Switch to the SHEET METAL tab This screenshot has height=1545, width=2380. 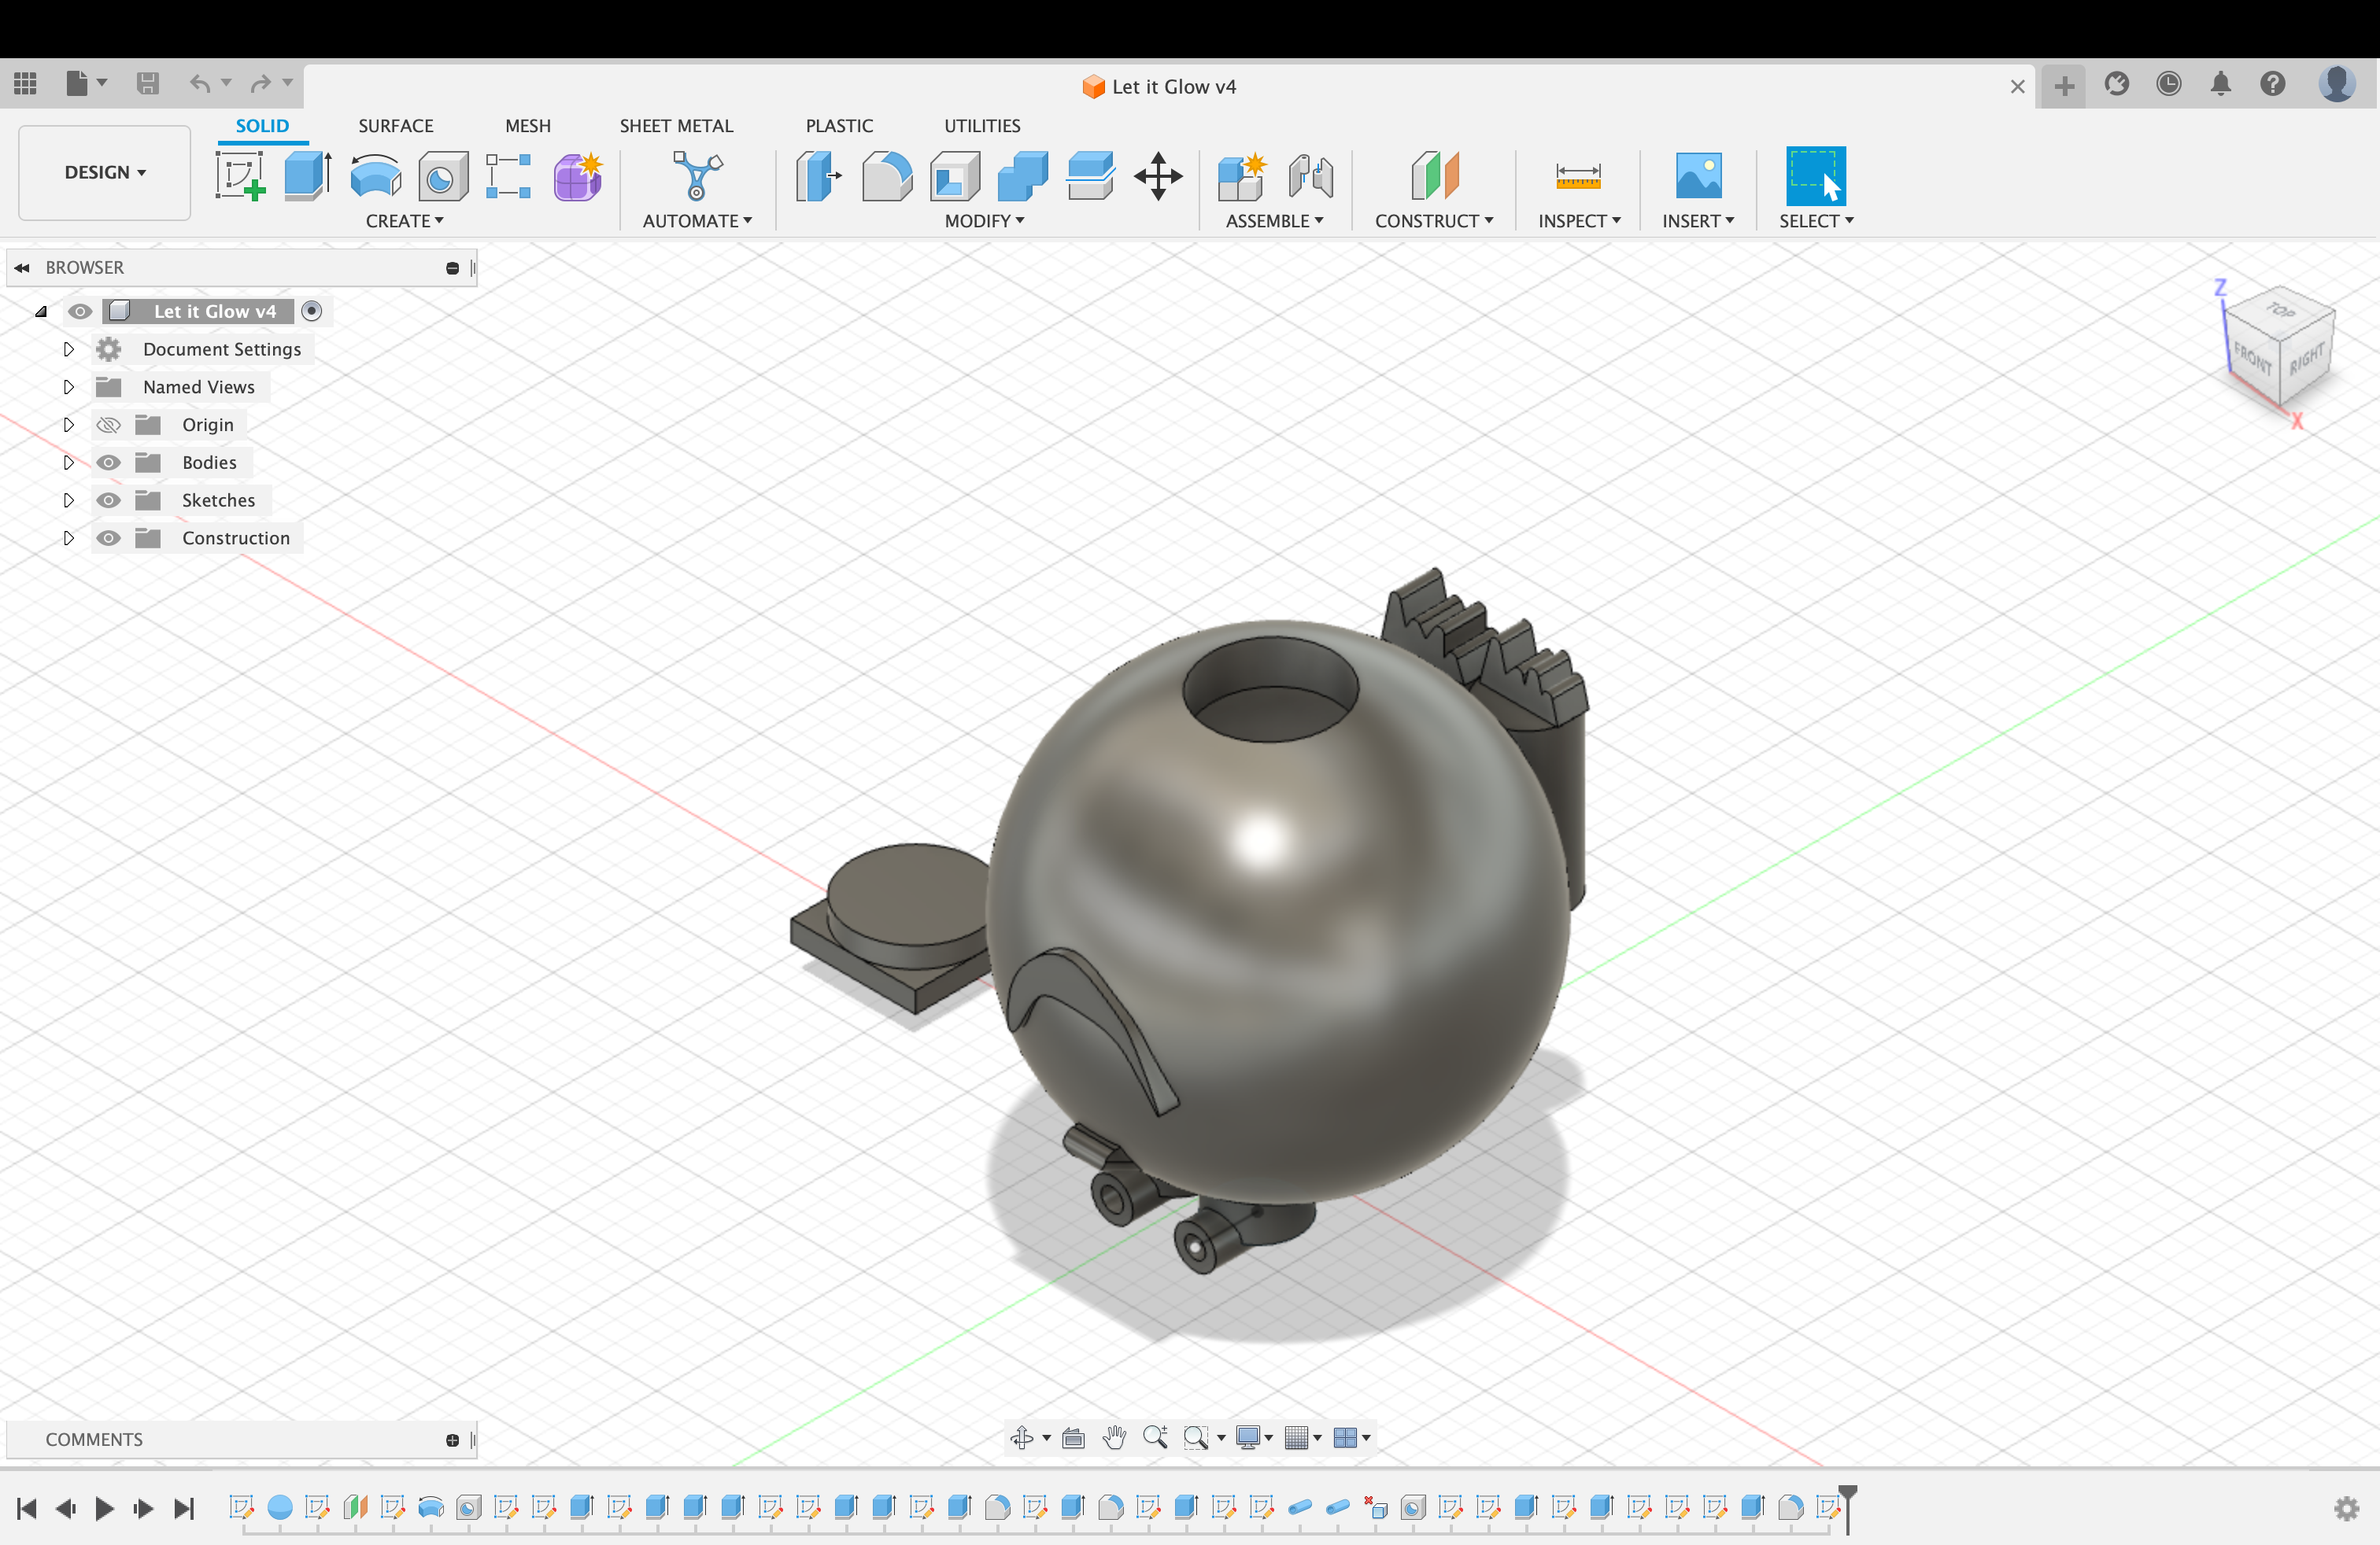[x=677, y=125]
